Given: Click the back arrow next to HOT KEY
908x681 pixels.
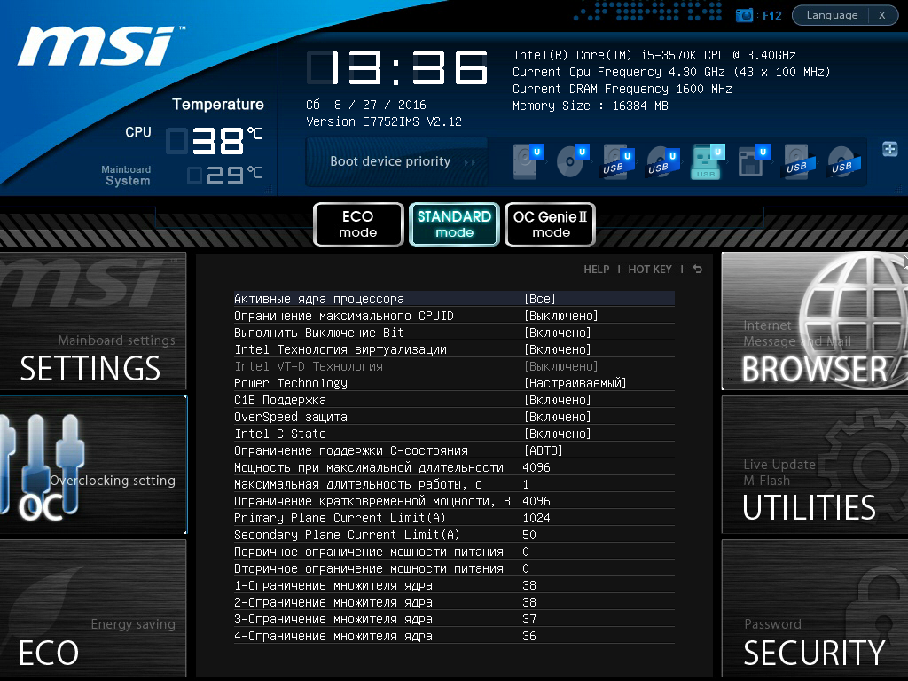Looking at the screenshot, I should (x=697, y=270).
